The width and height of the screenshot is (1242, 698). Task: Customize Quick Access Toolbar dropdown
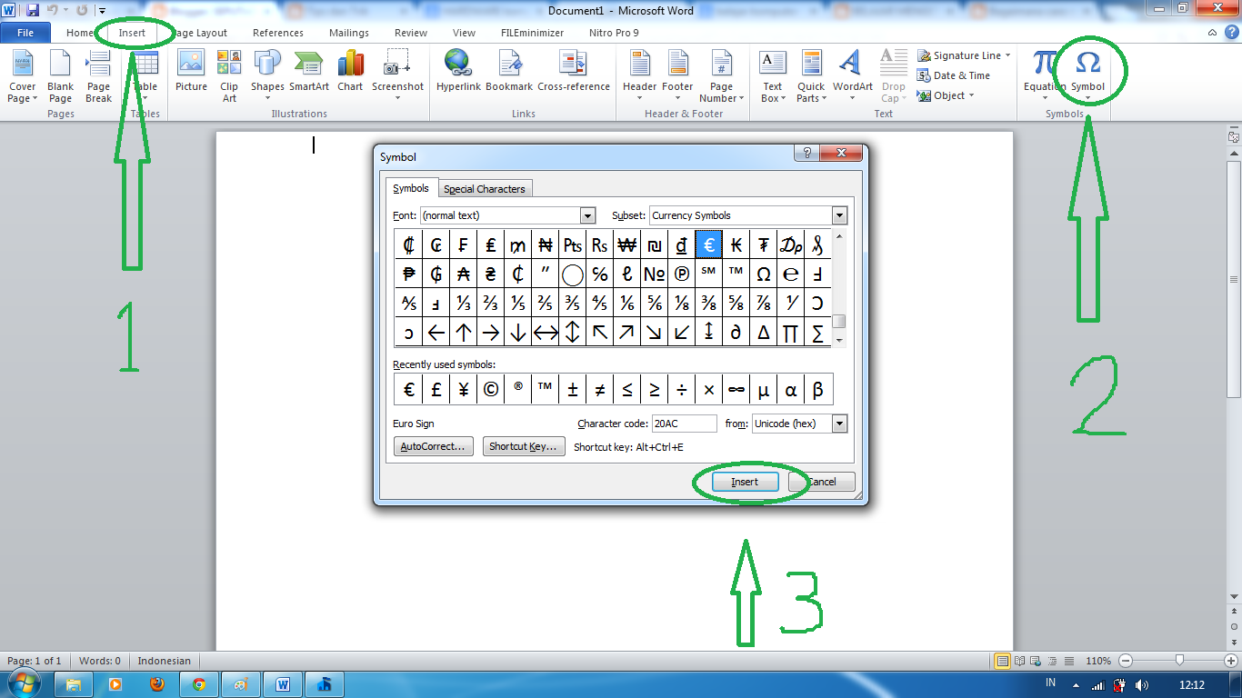pos(103,11)
